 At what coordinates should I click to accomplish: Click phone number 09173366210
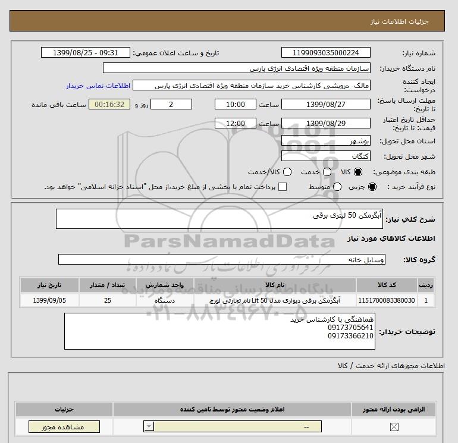(x=350, y=336)
